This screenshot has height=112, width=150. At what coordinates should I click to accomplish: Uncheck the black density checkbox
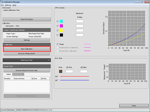point(57,35)
